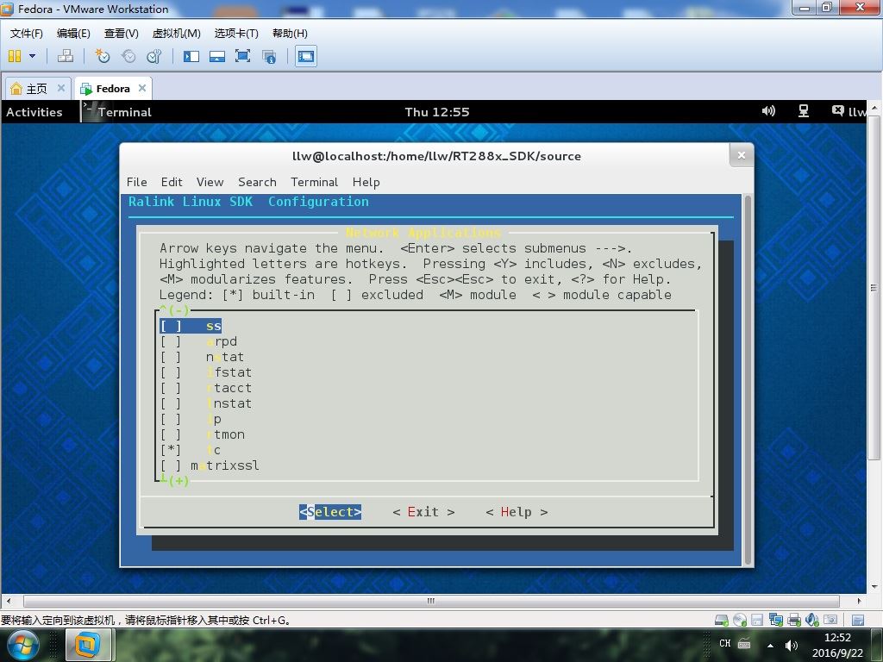Screen dimensions: 883x662
Task: Click the message log status icon
Action: click(858, 621)
